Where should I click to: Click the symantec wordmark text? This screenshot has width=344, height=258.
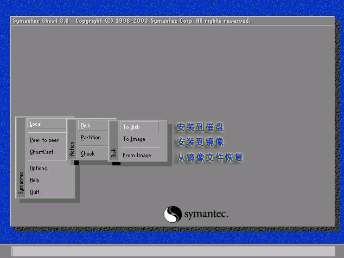click(206, 214)
